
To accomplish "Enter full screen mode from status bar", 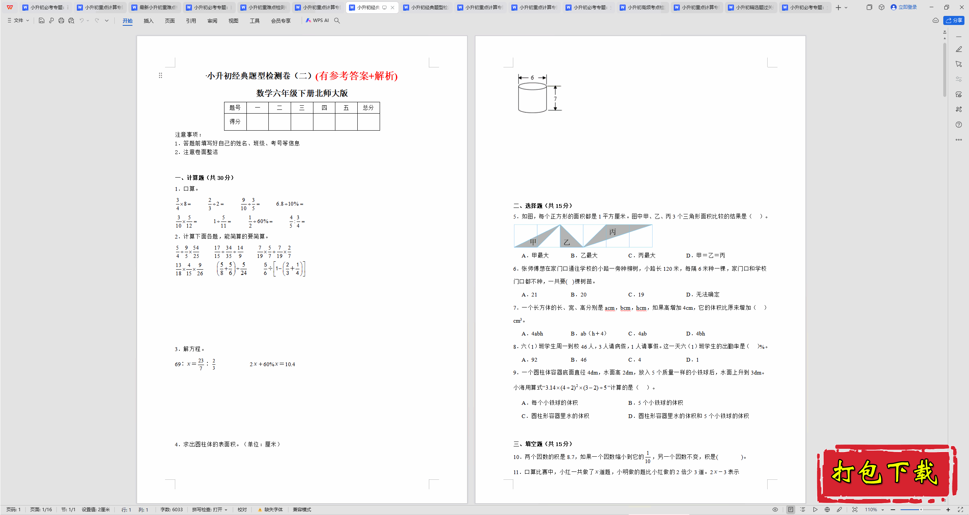I will [960, 510].
